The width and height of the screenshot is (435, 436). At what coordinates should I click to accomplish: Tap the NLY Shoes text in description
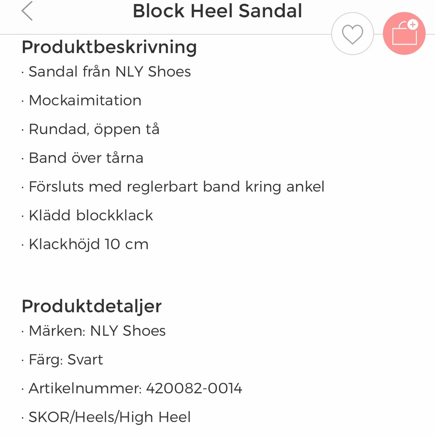[153, 72]
